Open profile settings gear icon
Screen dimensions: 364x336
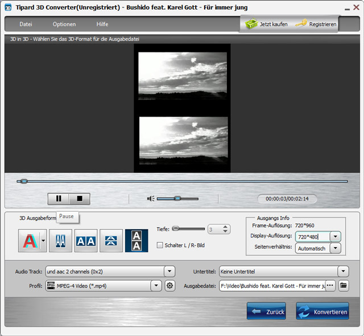(x=169, y=285)
